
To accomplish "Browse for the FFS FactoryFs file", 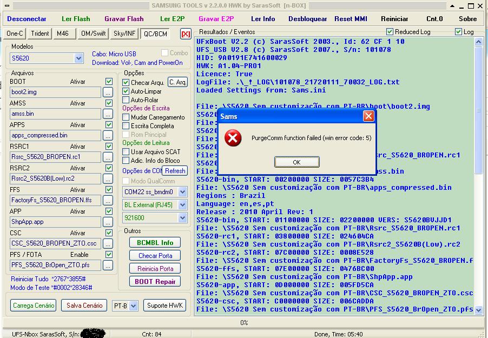I will (x=108, y=201).
